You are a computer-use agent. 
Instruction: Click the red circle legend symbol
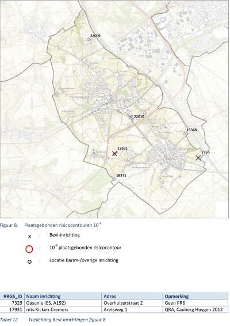(29, 249)
